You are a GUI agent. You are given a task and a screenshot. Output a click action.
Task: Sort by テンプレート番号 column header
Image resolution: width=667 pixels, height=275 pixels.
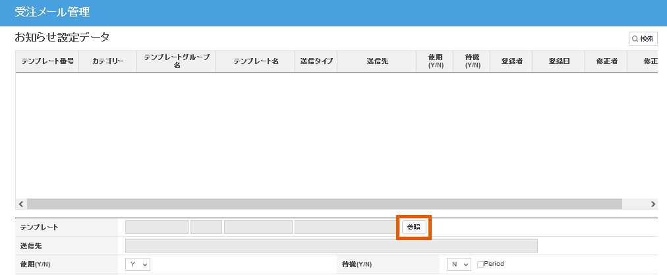tap(47, 61)
